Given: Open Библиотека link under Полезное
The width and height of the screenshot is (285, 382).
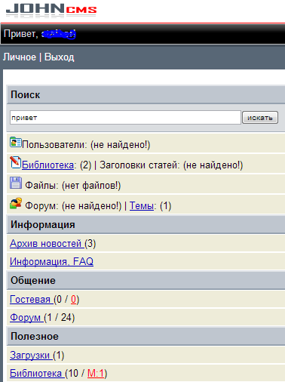Looking at the screenshot, I should [x=37, y=373].
